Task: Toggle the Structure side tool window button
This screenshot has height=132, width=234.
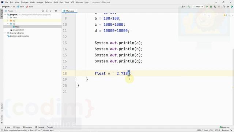Action: (x=2, y=107)
